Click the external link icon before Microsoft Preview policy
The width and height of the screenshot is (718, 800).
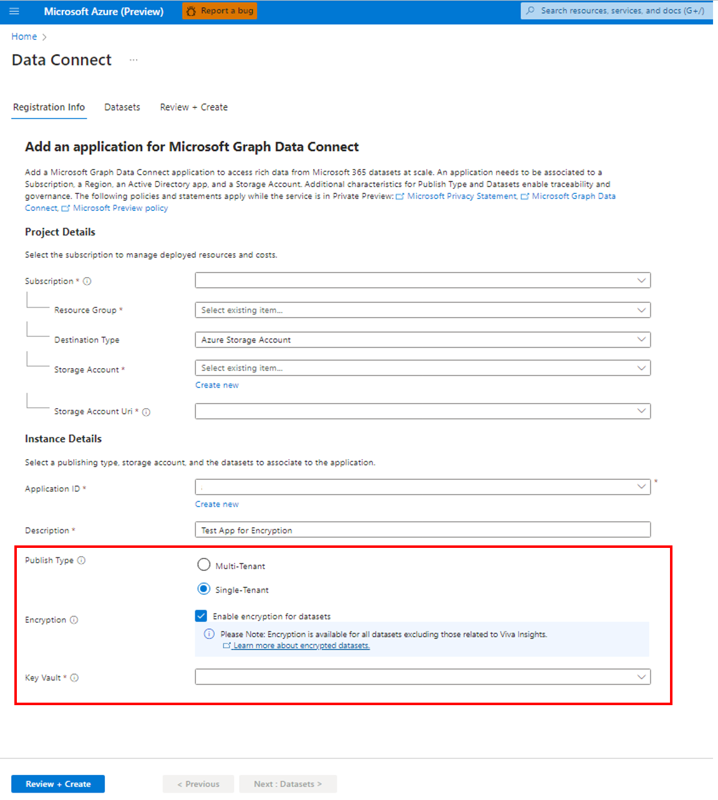pyautogui.click(x=66, y=208)
